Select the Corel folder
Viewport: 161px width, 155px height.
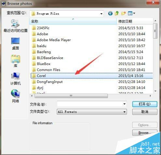92,76
